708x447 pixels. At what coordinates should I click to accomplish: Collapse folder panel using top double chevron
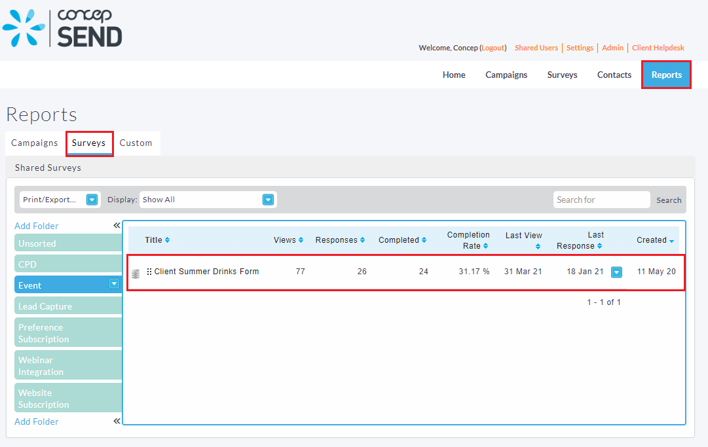(x=117, y=225)
